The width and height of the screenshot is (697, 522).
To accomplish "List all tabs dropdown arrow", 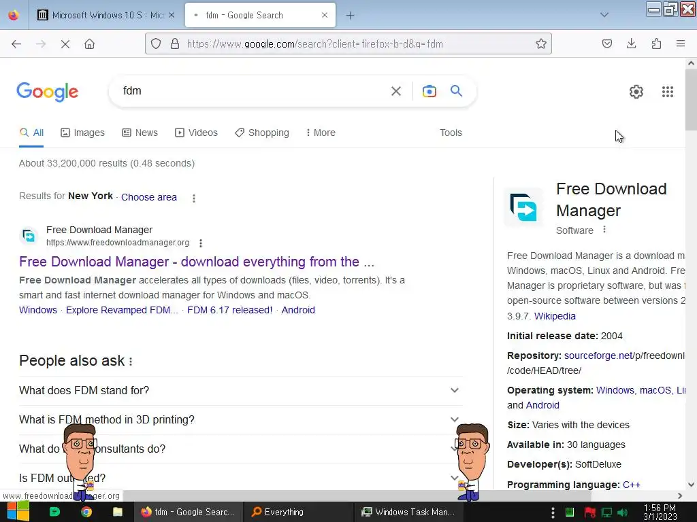I will pos(604,15).
